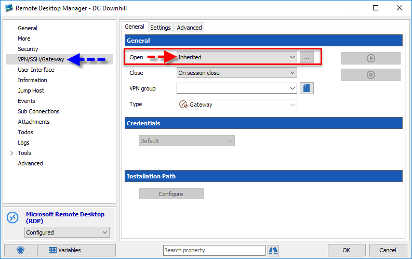The height and width of the screenshot is (259, 412).
Task: Select Information in the sidebar
Action: 32,80
